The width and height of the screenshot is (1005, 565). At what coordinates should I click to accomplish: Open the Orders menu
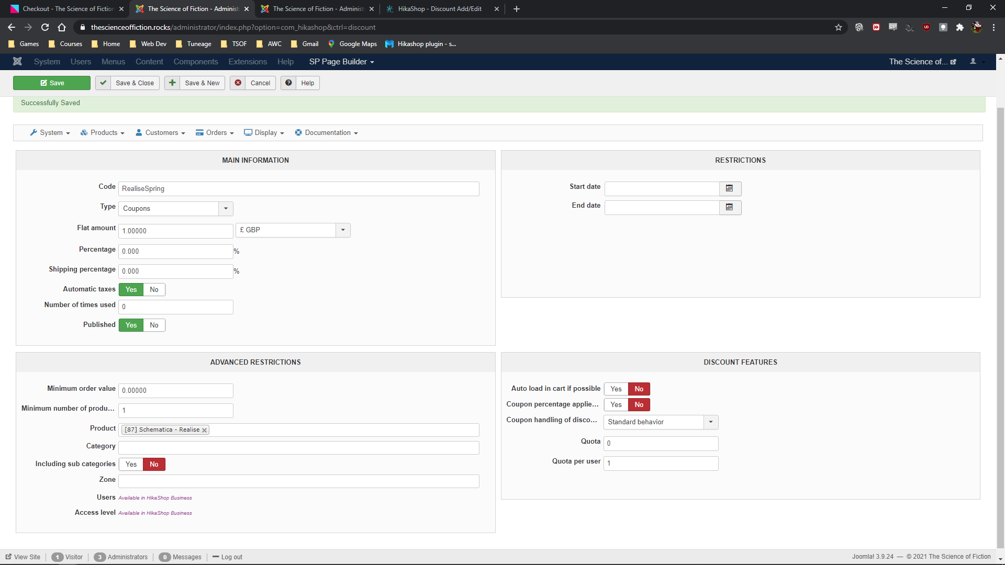(x=215, y=133)
